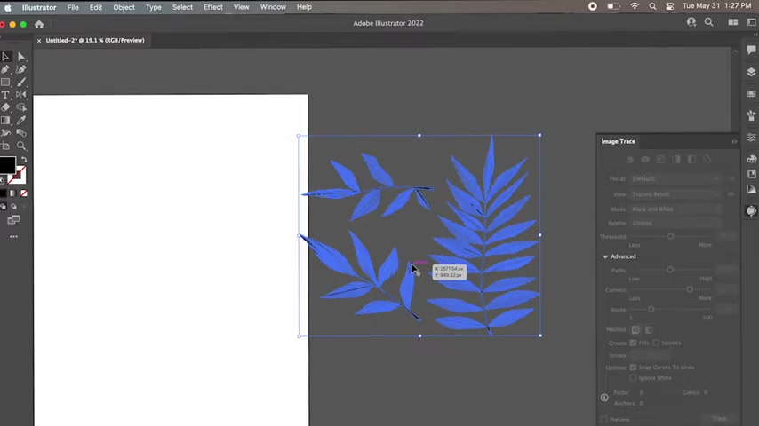Reset to default fill and stroke
Screen dimensions: 759x426
3,180
